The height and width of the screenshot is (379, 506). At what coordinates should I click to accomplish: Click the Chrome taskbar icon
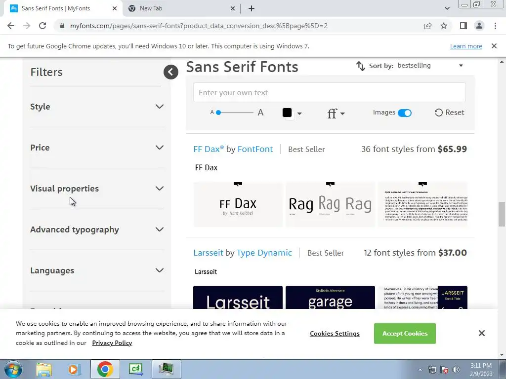point(105,369)
